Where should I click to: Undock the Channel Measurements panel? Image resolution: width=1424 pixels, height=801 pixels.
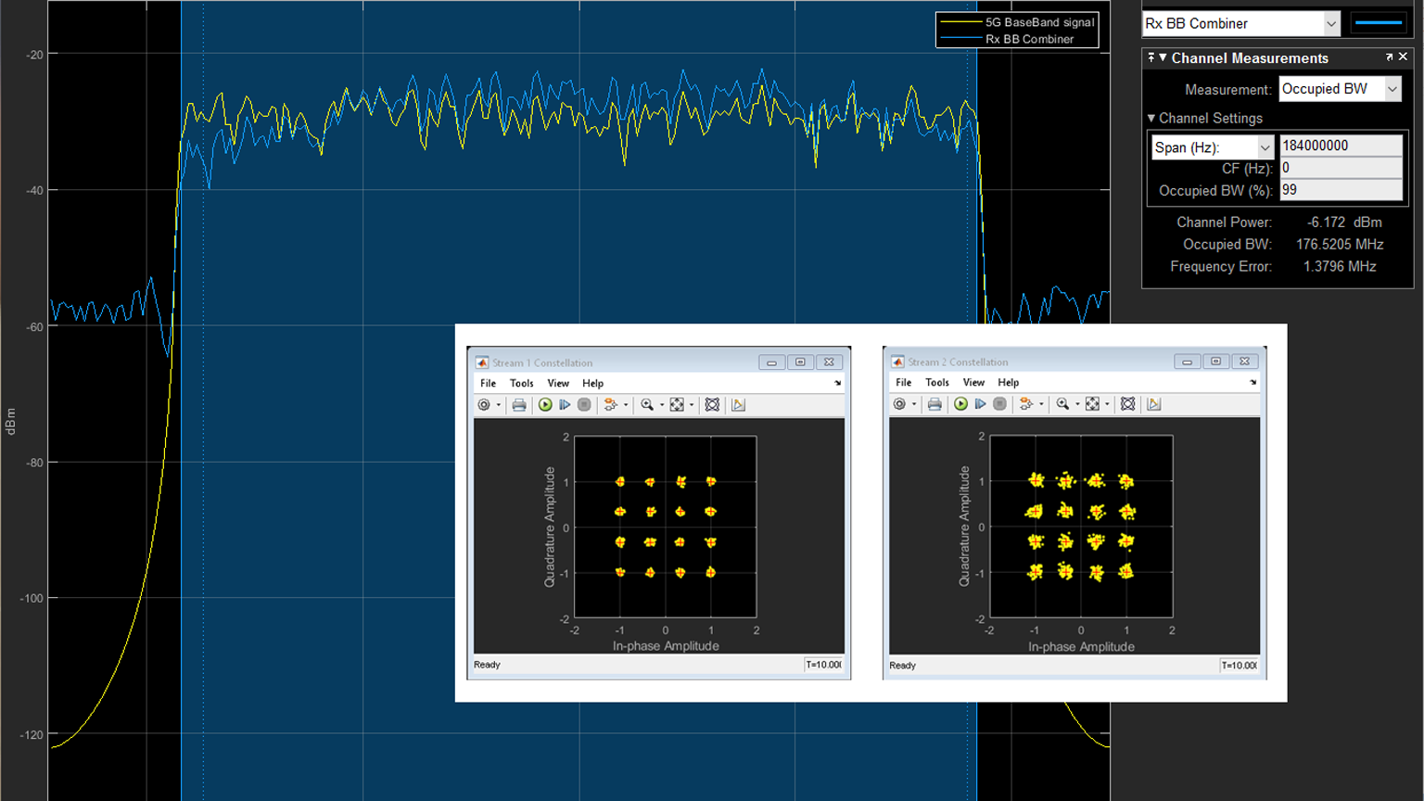tap(1389, 57)
